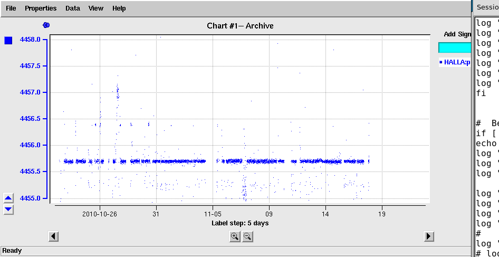Zoom out on the time axis

click(247, 236)
